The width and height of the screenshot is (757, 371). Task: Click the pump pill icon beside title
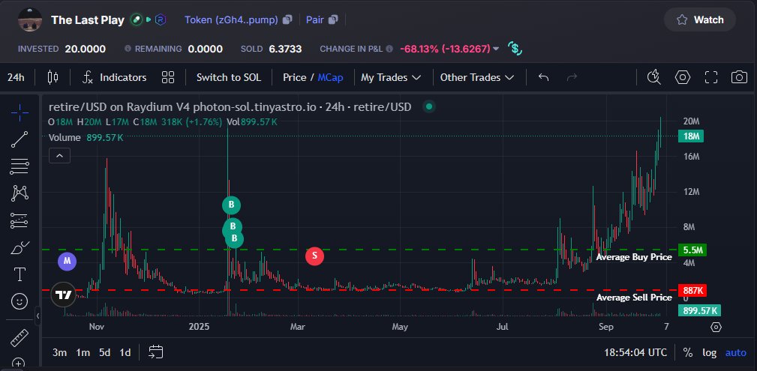point(137,19)
